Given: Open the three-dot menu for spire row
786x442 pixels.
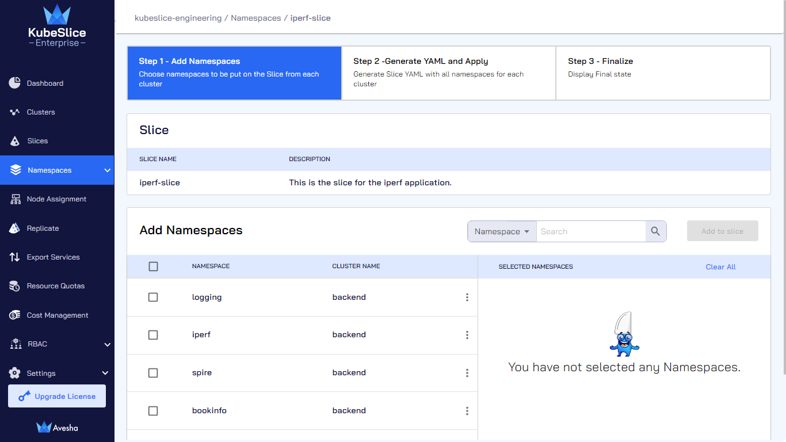Looking at the screenshot, I should pyautogui.click(x=467, y=373).
